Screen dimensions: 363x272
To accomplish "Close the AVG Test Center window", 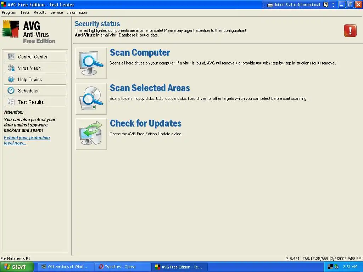I will tap(358, 5).
